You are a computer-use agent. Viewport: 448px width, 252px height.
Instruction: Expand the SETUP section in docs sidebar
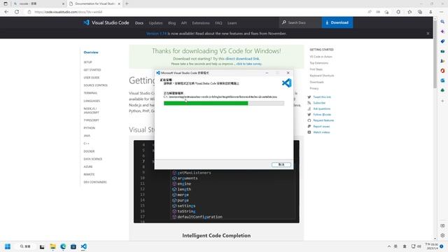point(87,62)
